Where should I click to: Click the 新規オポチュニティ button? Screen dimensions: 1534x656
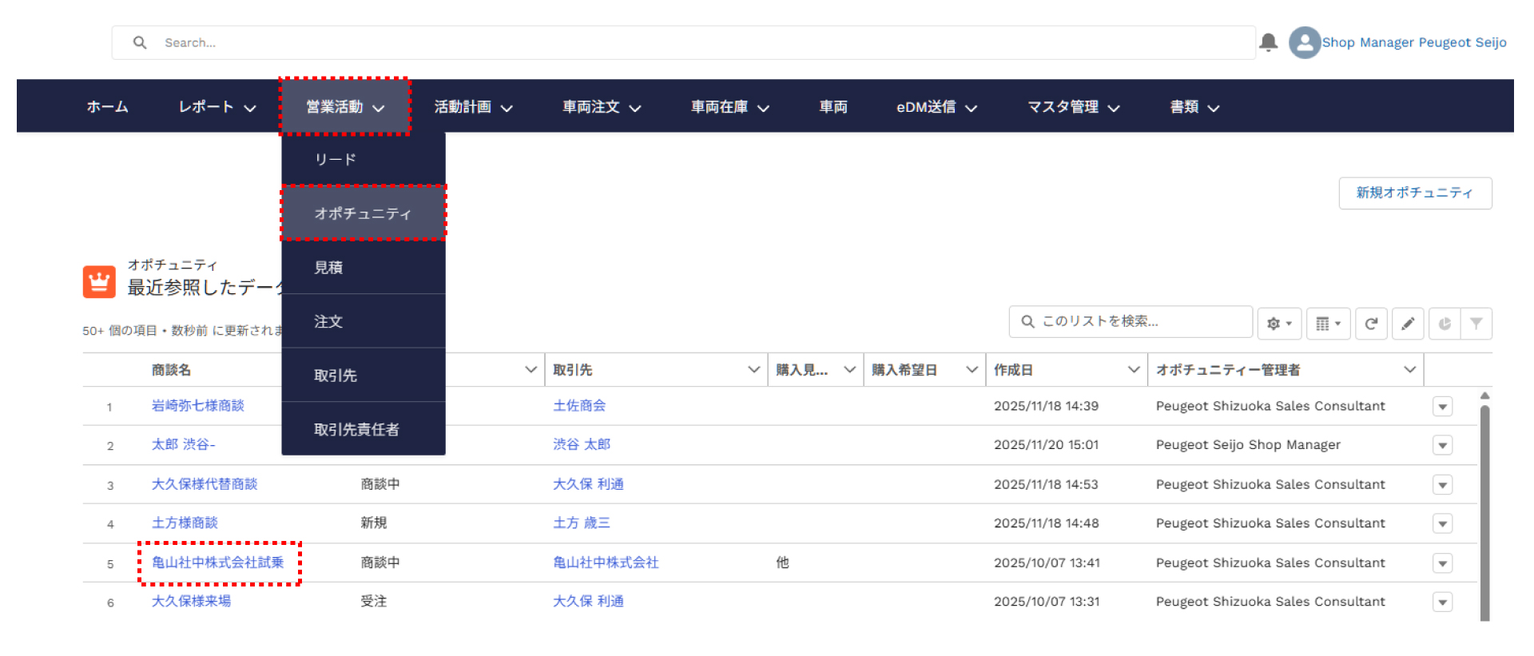(x=1414, y=193)
